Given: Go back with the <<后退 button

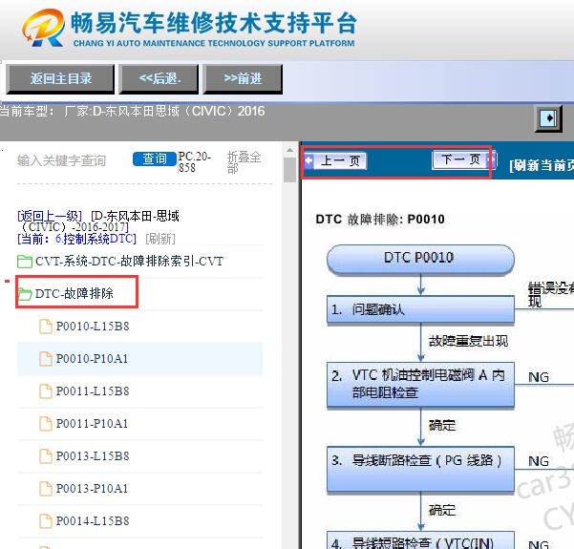Looking at the screenshot, I should pyautogui.click(x=159, y=78).
